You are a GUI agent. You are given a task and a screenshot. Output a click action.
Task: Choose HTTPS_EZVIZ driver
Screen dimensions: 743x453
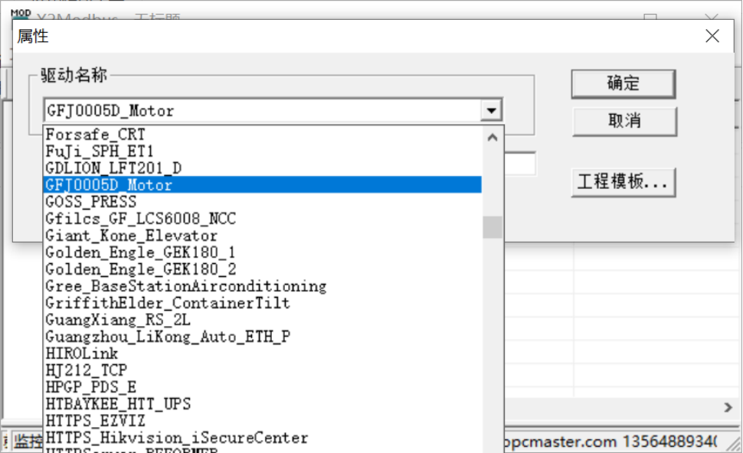(x=263, y=421)
